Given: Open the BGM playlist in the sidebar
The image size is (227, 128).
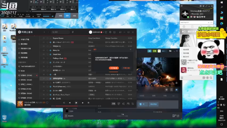Looking at the screenshot, I should [x=22, y=71].
